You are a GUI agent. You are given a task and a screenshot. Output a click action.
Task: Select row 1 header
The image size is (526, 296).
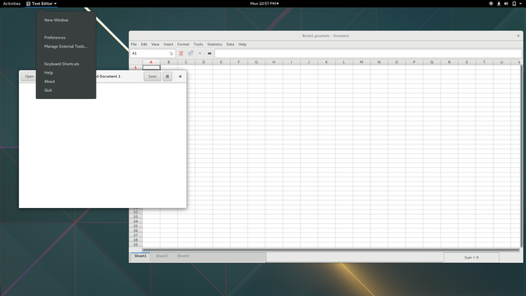point(136,68)
